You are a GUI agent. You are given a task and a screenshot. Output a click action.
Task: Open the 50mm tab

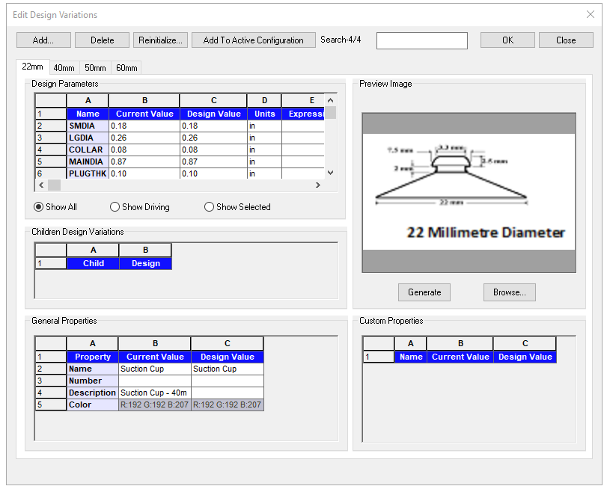click(x=95, y=68)
